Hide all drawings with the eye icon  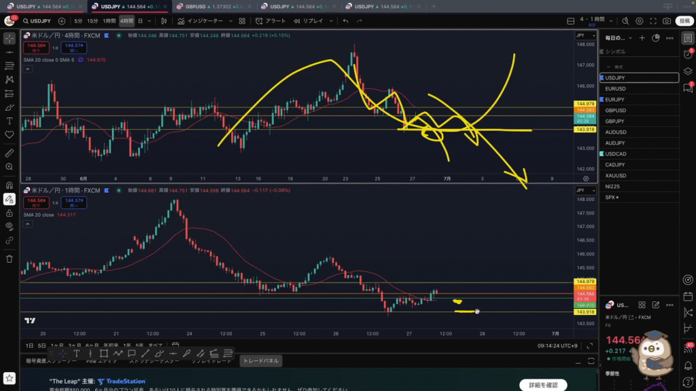[x=10, y=227]
